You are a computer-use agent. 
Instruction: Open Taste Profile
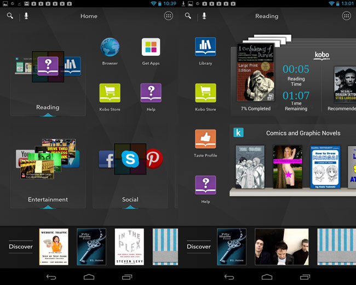click(x=205, y=144)
